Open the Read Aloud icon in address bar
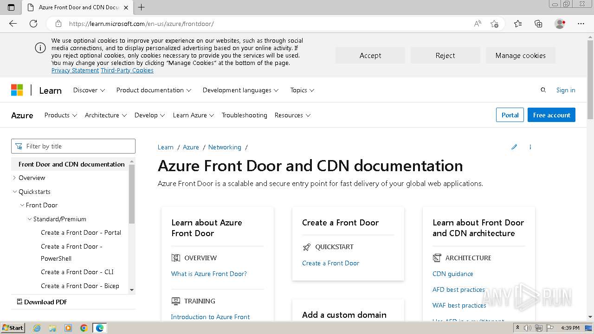Image resolution: width=594 pixels, height=334 pixels. tap(478, 24)
